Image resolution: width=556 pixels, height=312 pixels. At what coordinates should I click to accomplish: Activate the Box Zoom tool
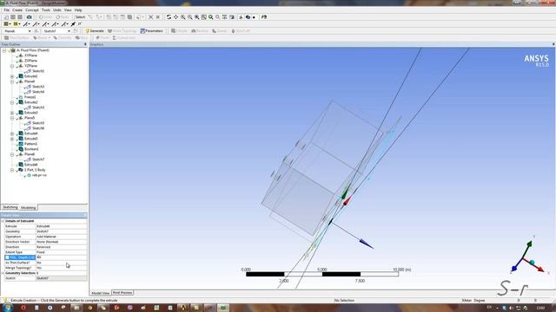[189, 17]
